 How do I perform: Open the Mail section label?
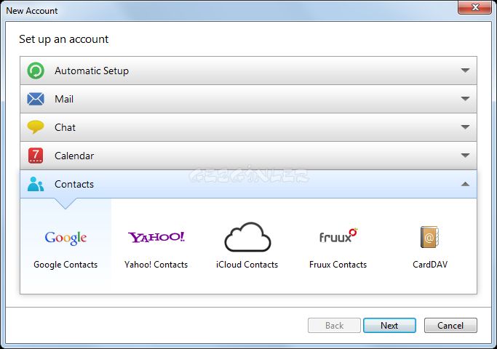pos(64,99)
